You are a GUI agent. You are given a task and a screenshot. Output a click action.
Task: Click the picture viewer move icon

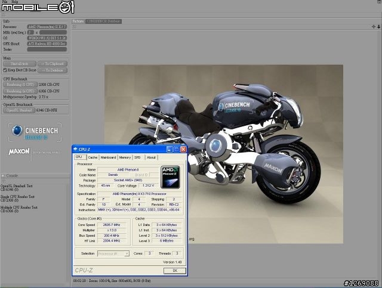point(374,27)
